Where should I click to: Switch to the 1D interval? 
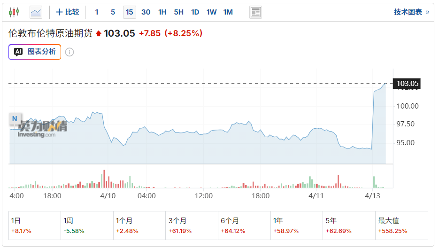coord(195,12)
